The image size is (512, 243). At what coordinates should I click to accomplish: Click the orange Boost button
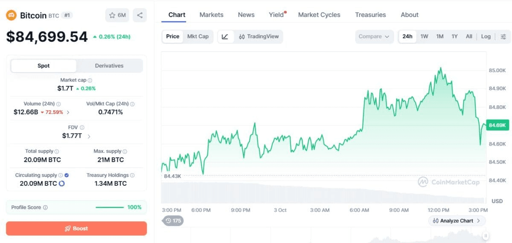(x=76, y=228)
